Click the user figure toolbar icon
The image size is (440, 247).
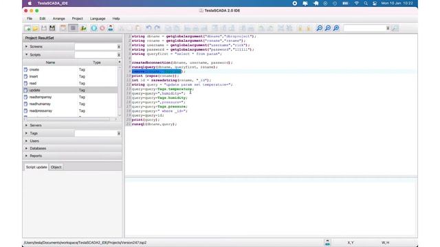(111, 28)
